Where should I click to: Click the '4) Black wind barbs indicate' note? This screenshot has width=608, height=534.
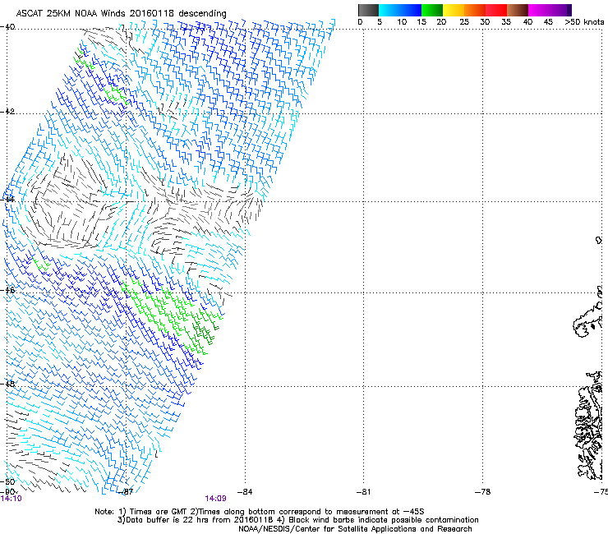click(x=377, y=520)
